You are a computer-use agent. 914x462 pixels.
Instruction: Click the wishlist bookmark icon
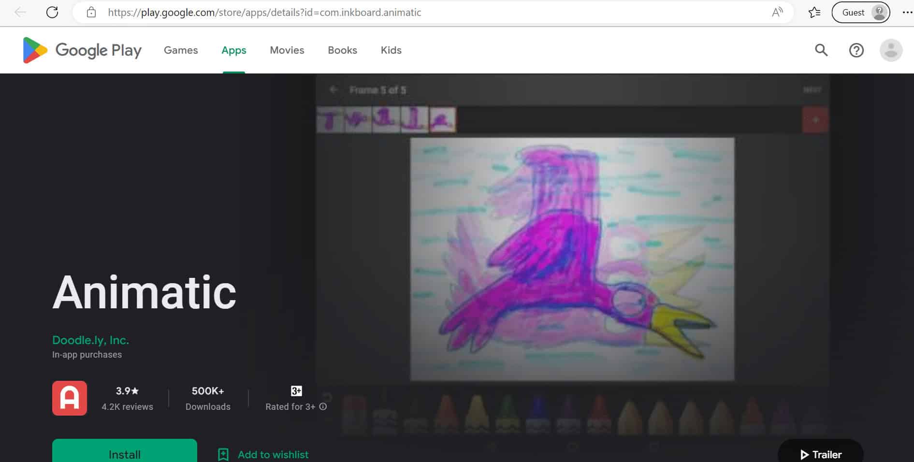[x=223, y=455]
